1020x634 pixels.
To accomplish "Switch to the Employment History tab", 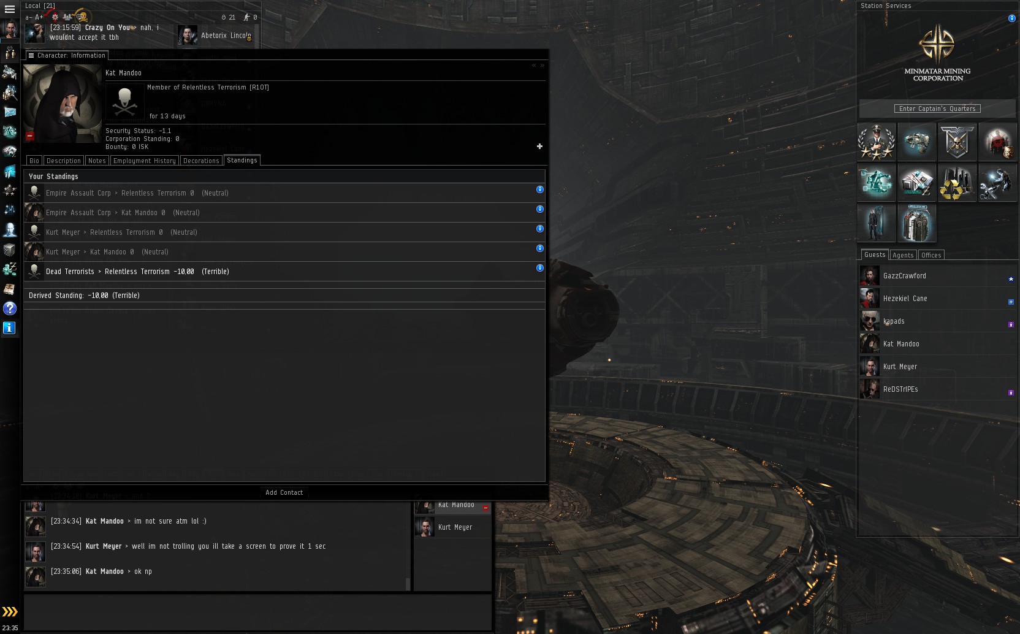I will click(145, 161).
